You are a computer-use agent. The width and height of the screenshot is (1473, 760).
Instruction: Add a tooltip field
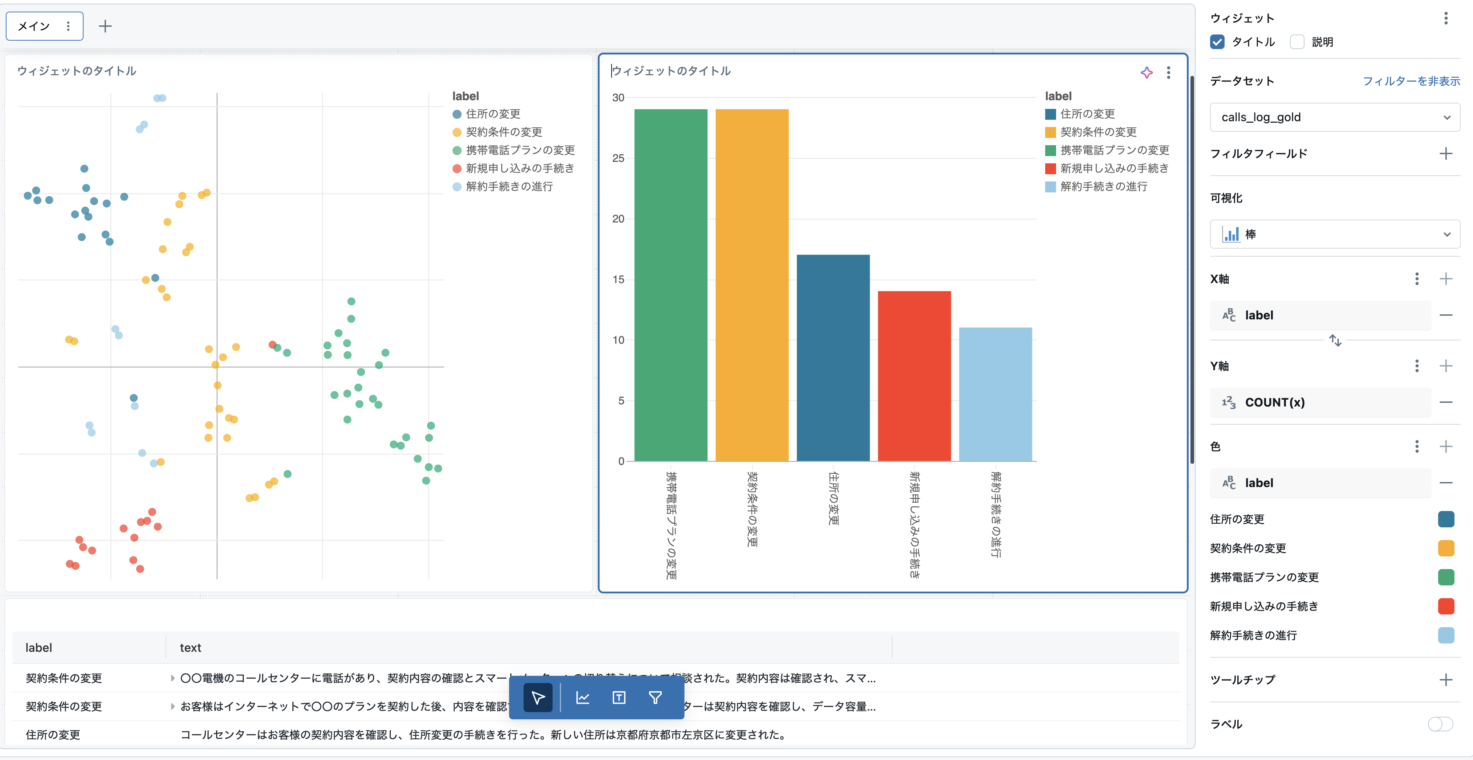pos(1445,679)
